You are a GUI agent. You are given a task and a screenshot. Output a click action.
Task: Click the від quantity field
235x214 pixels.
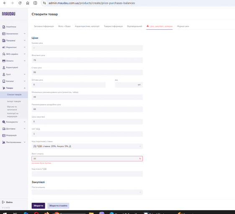[x=129, y=85]
